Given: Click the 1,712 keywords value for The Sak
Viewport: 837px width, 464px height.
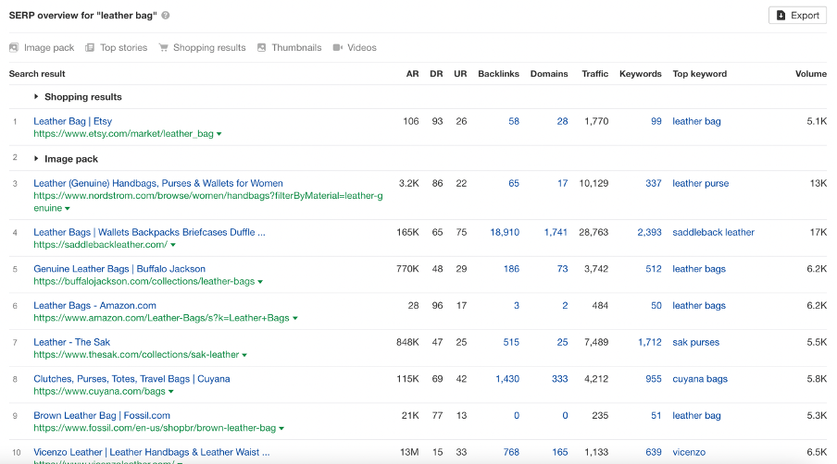Looking at the screenshot, I should click(x=650, y=342).
